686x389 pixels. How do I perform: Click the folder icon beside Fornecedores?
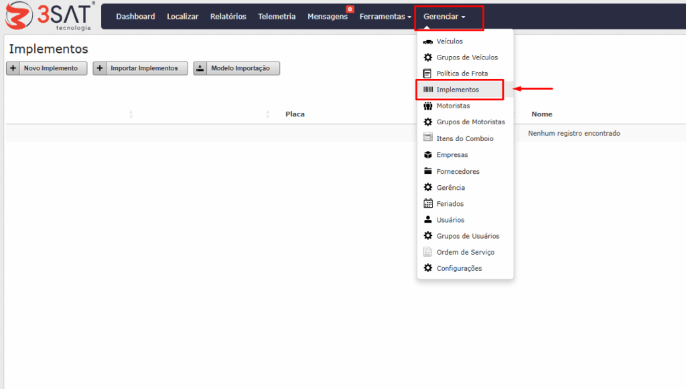click(427, 171)
